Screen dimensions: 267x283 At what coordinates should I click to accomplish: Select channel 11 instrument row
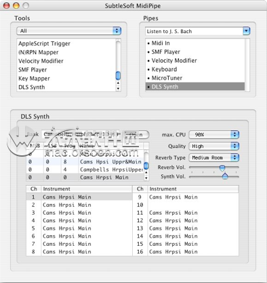click(x=186, y=213)
